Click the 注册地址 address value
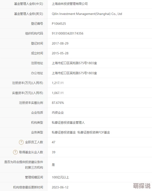Screen dimensions: 152x191 coord(74,63)
